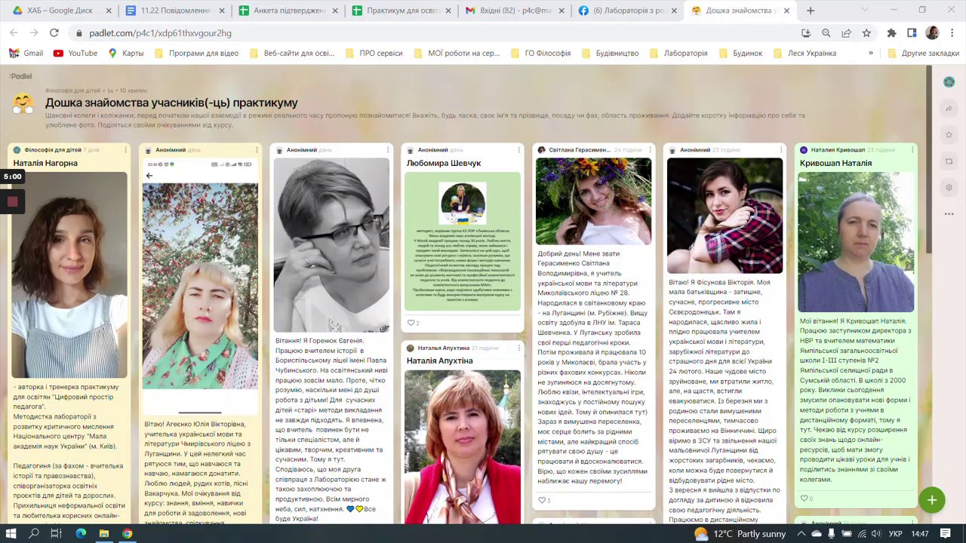Open Chrome three-dot menu
This screenshot has width=966, height=543.
(952, 33)
